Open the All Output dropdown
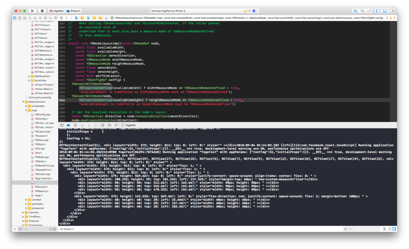409x249 pixels. (x=67, y=229)
